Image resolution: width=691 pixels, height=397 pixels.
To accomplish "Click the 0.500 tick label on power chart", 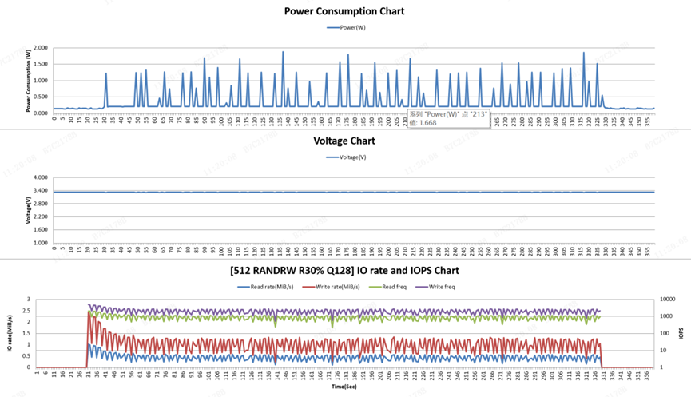I will tap(41, 97).
